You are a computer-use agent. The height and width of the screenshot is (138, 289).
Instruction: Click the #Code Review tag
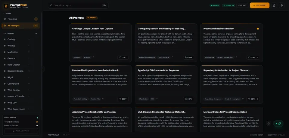[210, 57]
